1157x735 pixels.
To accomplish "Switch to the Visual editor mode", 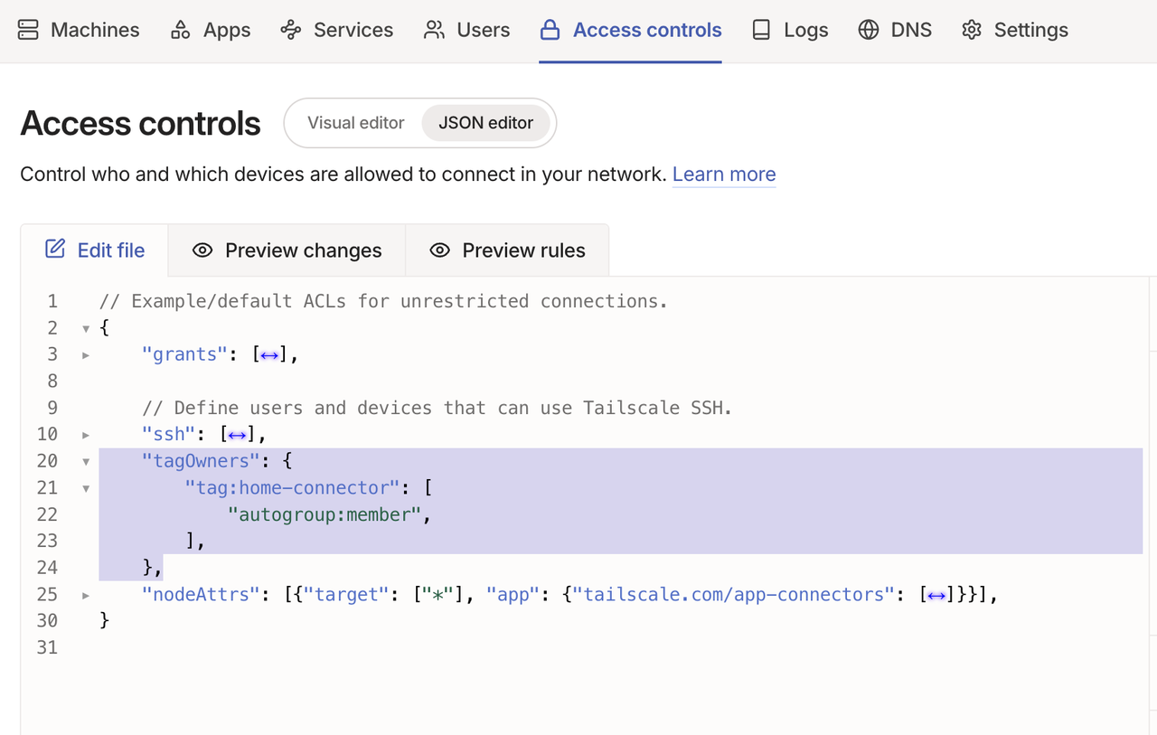I will pos(355,123).
